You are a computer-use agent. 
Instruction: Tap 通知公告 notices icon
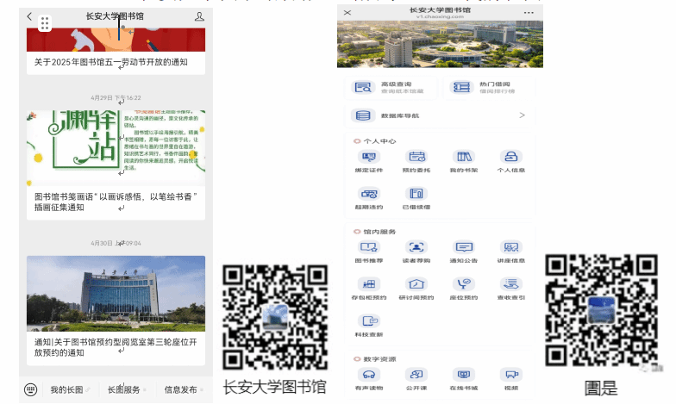[x=464, y=248]
